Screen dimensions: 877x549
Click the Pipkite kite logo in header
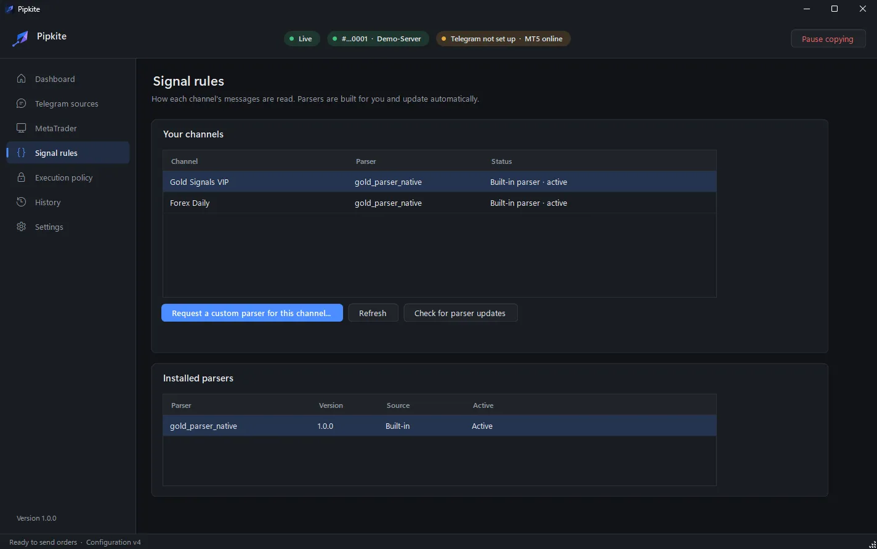(x=20, y=38)
